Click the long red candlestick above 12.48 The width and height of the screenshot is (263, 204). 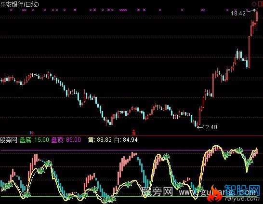(199, 117)
